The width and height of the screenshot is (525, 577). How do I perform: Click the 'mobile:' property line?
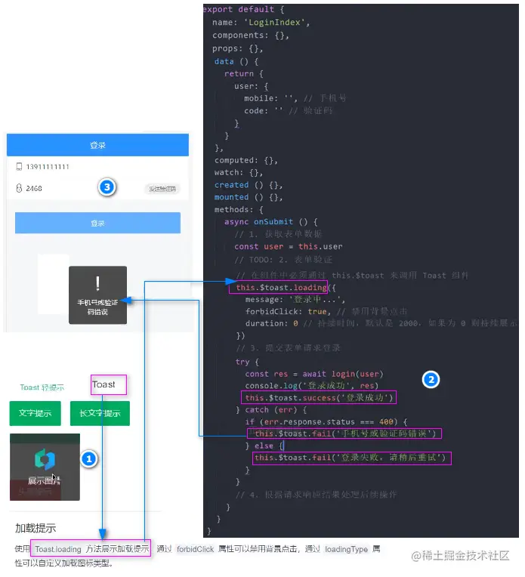click(295, 98)
